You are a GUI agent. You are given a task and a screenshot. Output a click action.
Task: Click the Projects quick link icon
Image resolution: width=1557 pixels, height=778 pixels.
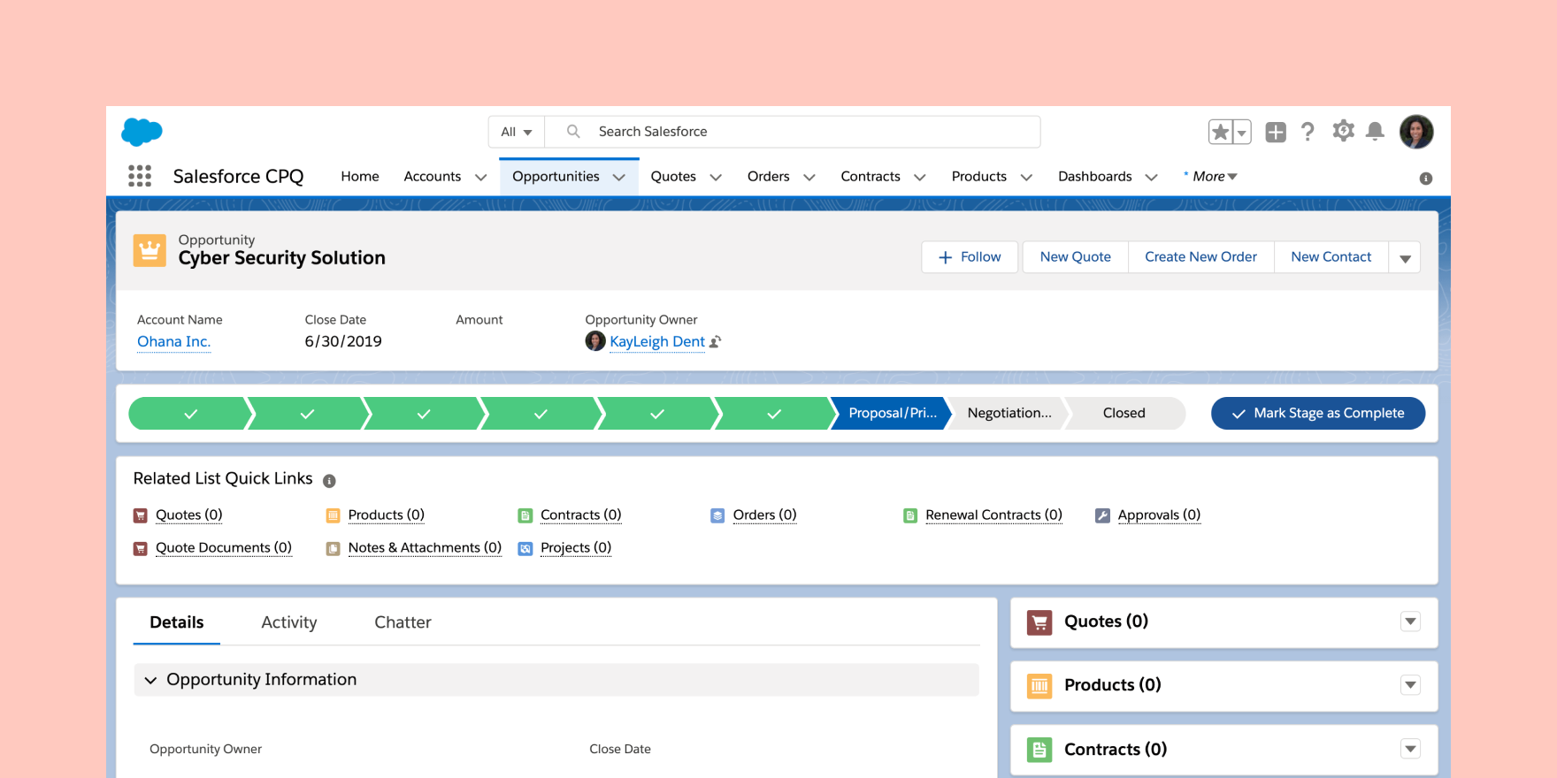pyautogui.click(x=525, y=549)
